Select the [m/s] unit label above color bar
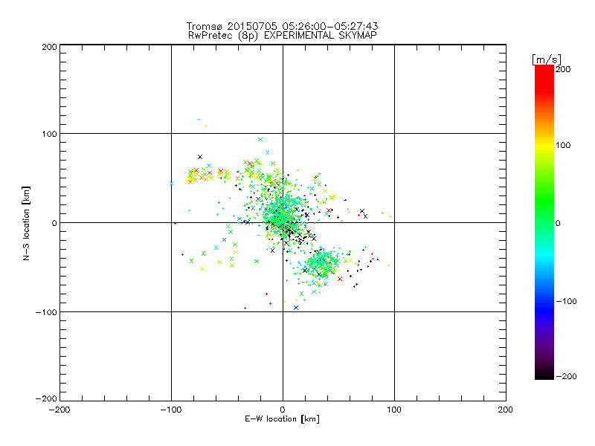595x446 pixels. tap(545, 59)
